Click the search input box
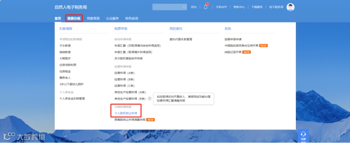The height and width of the screenshot is (143, 350). tap(169, 7)
